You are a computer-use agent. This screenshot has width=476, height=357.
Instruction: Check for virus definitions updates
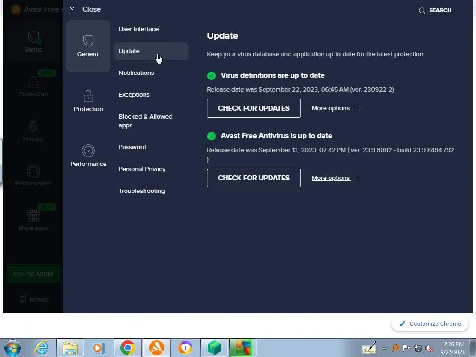coord(254,108)
